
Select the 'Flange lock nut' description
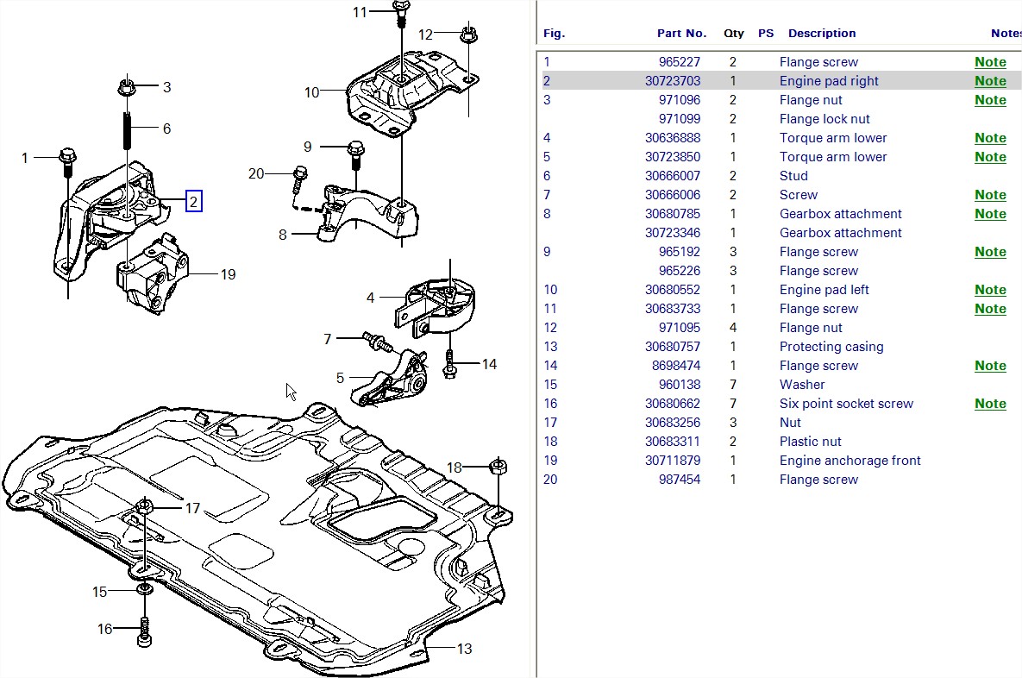tap(824, 119)
